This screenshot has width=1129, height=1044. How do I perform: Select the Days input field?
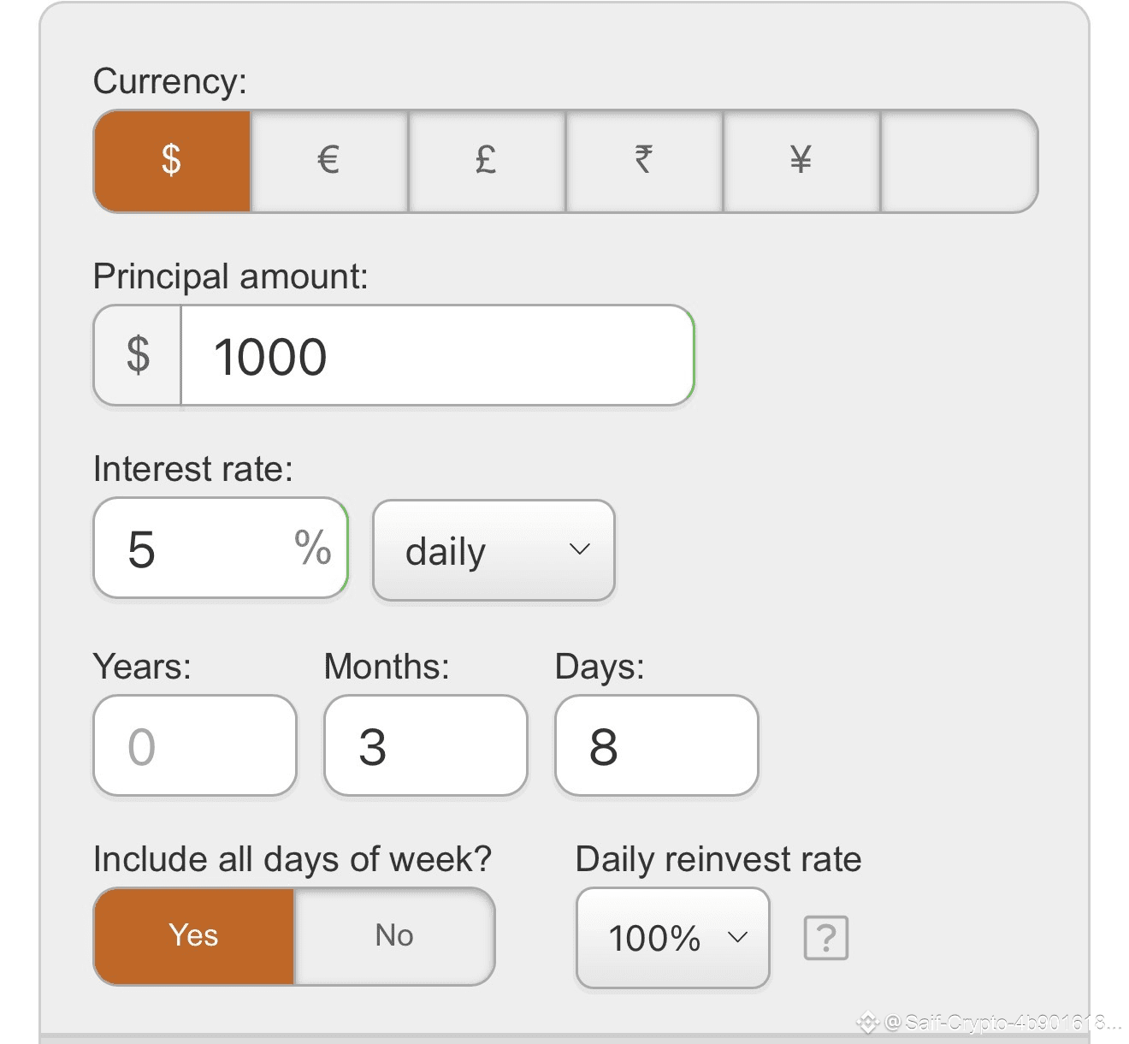pyautogui.click(x=657, y=746)
